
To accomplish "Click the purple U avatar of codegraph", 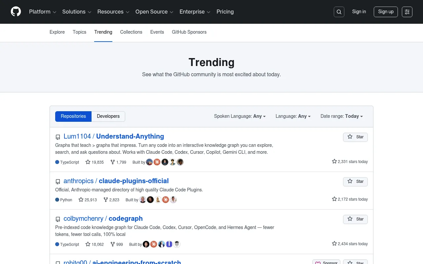I will (169, 244).
